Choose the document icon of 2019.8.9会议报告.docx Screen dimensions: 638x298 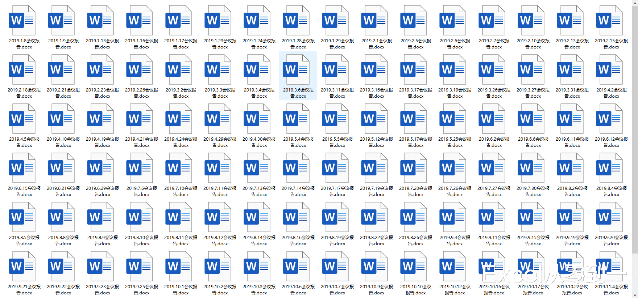pyautogui.click(x=100, y=217)
